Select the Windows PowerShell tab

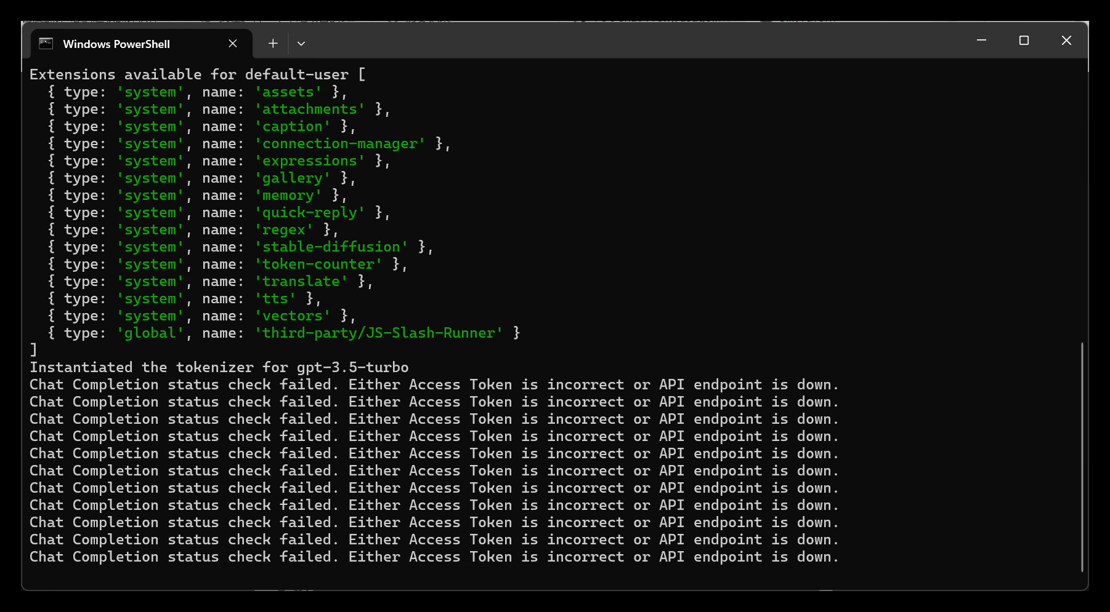pos(116,44)
